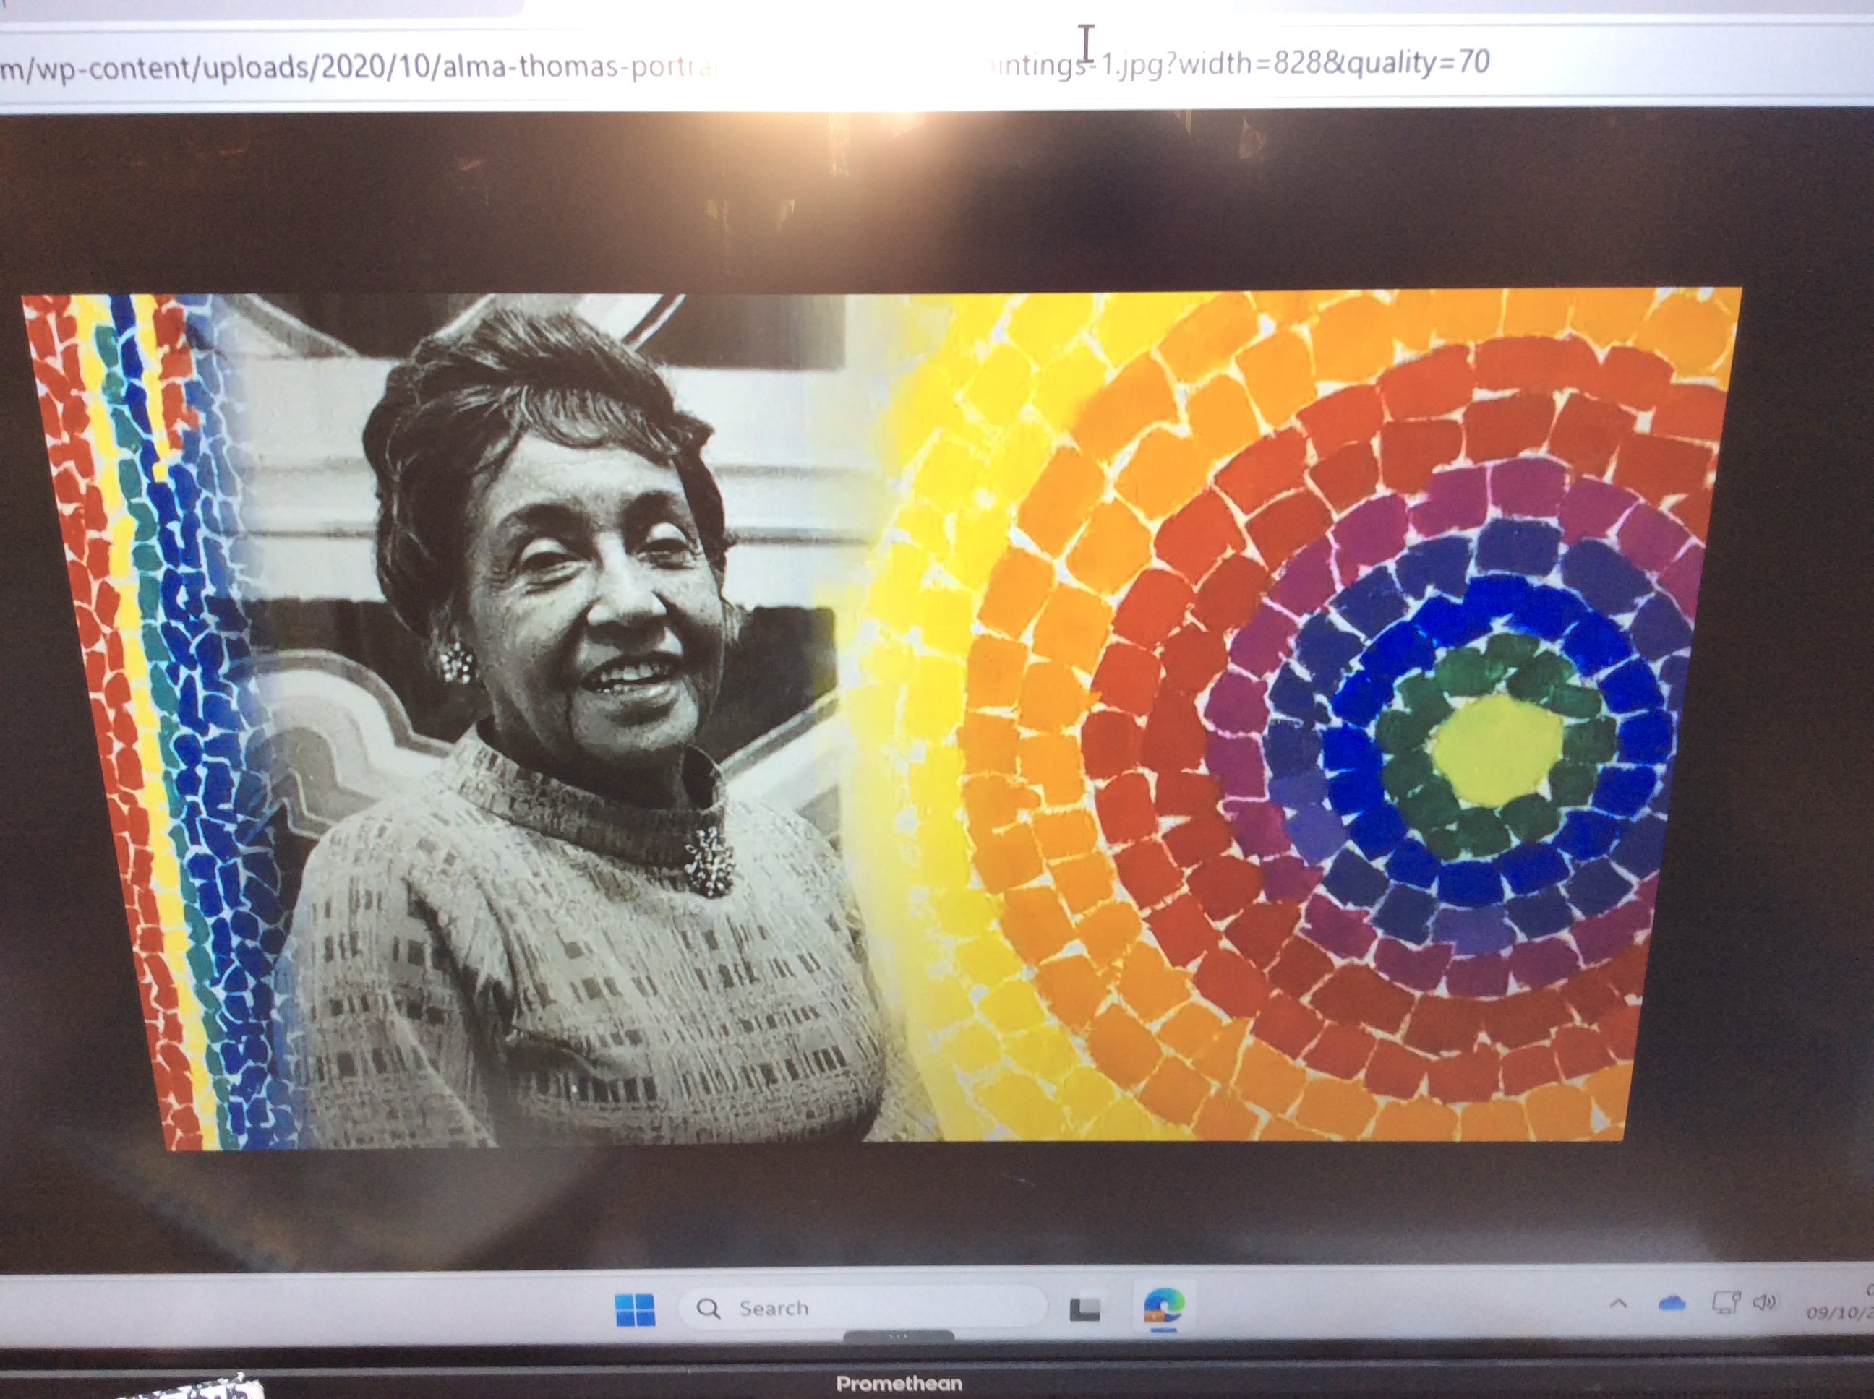This screenshot has height=1399, width=1874.
Task: Open the Windows Start menu
Action: tap(635, 1309)
